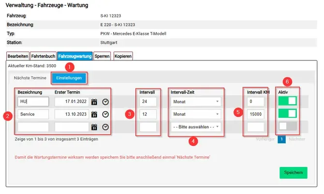Expand the 'Bitte auswählen' dropdown
Viewport: 324px width, 194px height.
(196, 127)
